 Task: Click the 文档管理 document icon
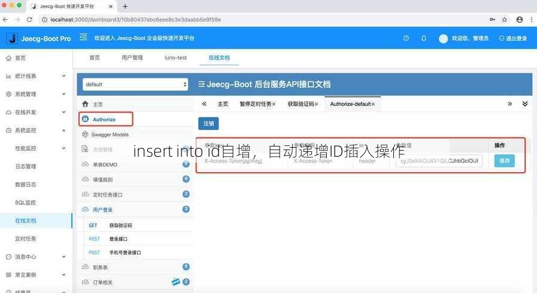85,149
